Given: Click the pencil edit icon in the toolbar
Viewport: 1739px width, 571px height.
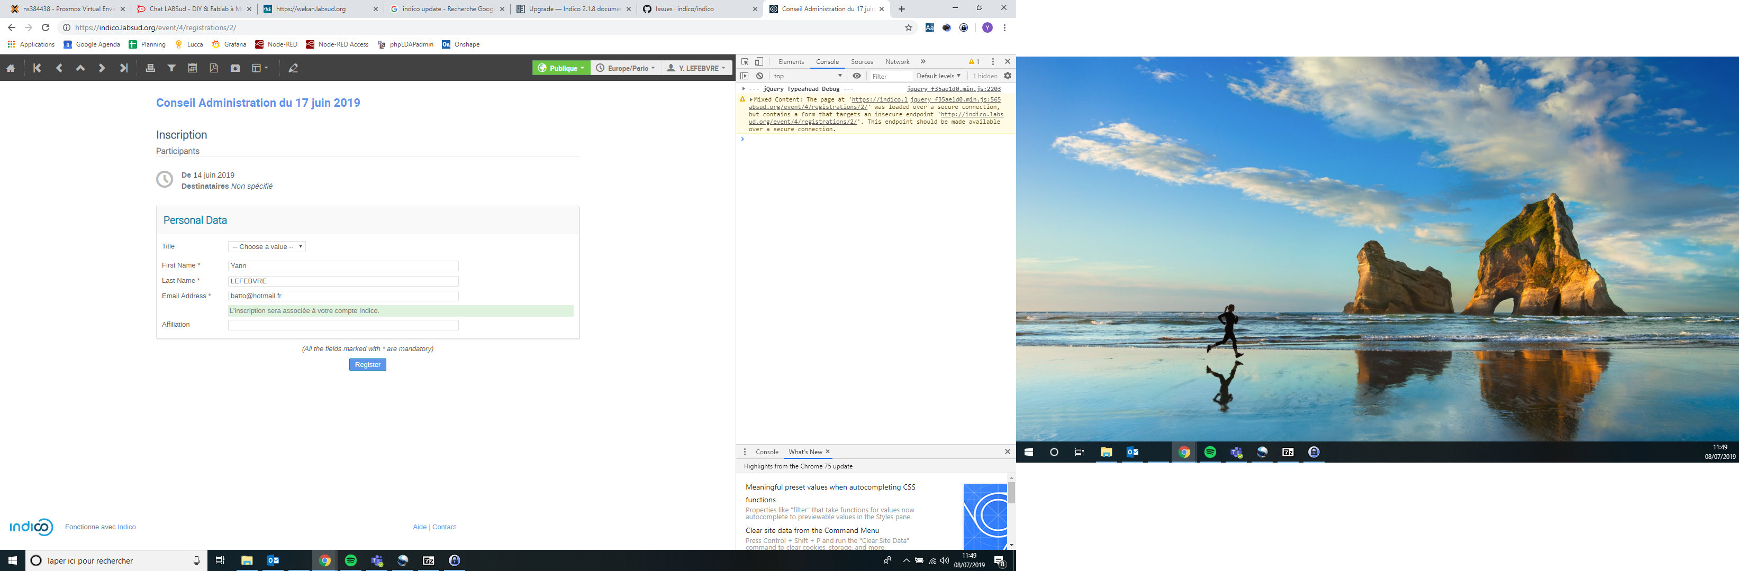Looking at the screenshot, I should click(x=293, y=68).
